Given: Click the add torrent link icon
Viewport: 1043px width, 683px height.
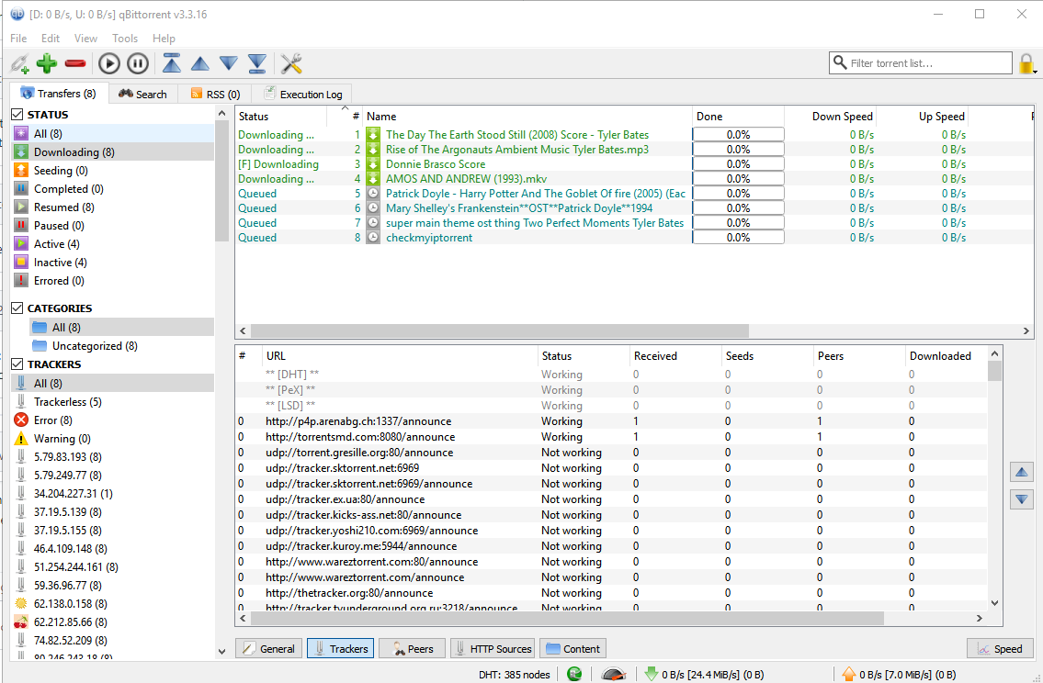Looking at the screenshot, I should pos(20,63).
